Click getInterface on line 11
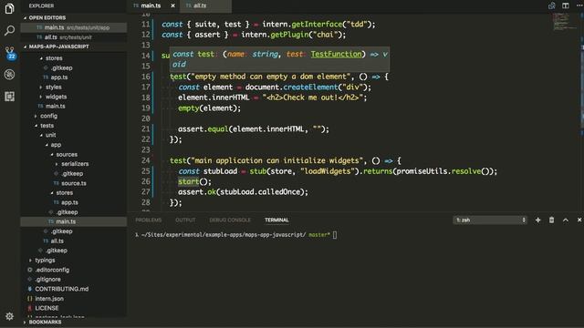584x328 pixels. [x=317, y=25]
